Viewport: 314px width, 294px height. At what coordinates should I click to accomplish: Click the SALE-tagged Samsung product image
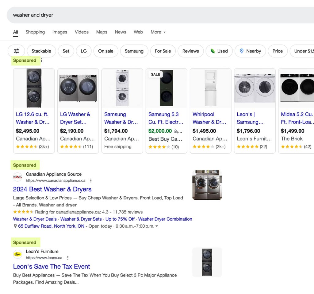tap(167, 88)
